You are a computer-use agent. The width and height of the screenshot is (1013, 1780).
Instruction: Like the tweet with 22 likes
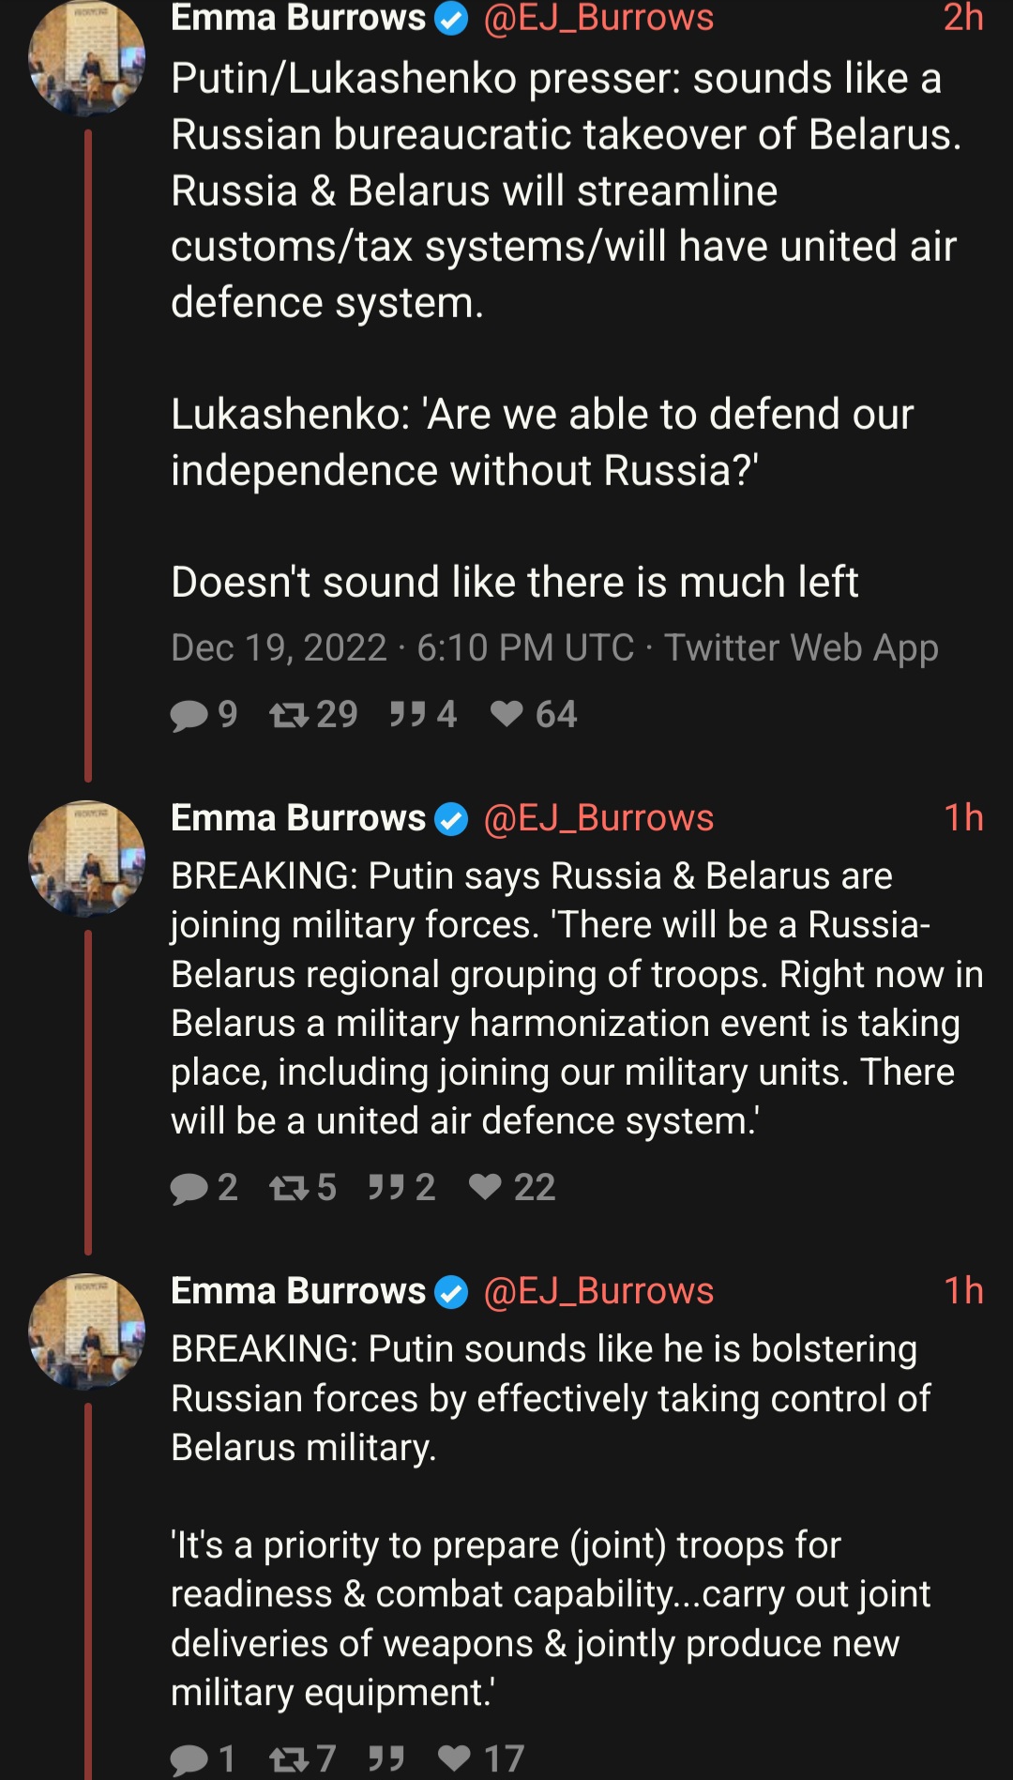[x=486, y=1188]
